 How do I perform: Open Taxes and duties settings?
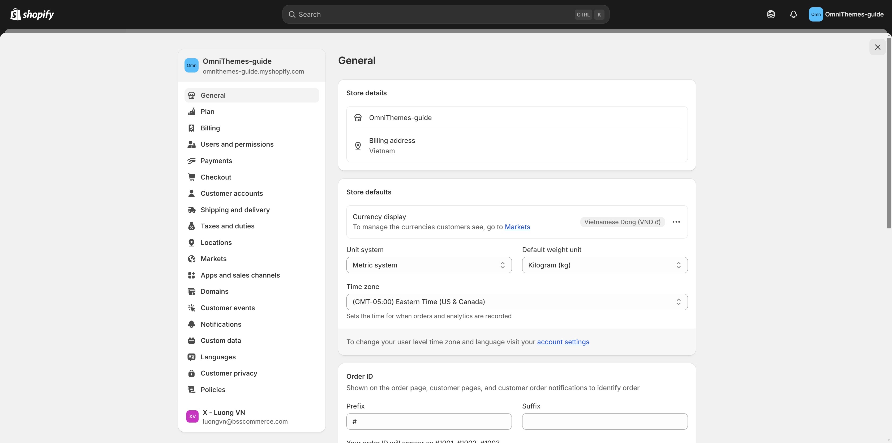tap(252, 226)
